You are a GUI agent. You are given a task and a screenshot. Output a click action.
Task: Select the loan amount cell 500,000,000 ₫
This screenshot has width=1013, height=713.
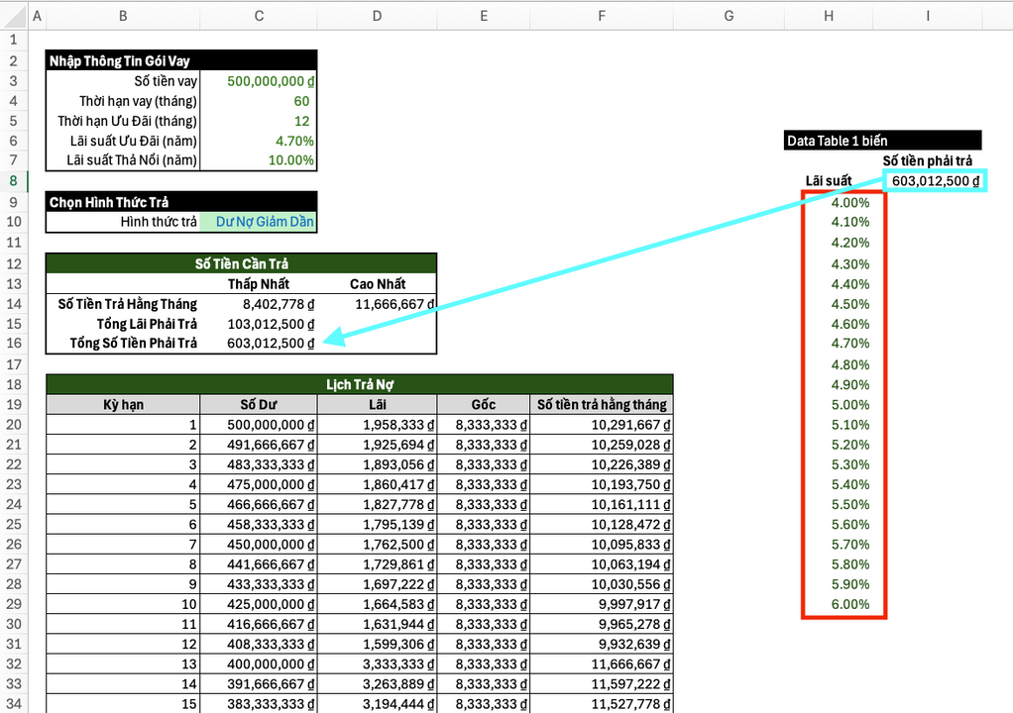tap(259, 81)
